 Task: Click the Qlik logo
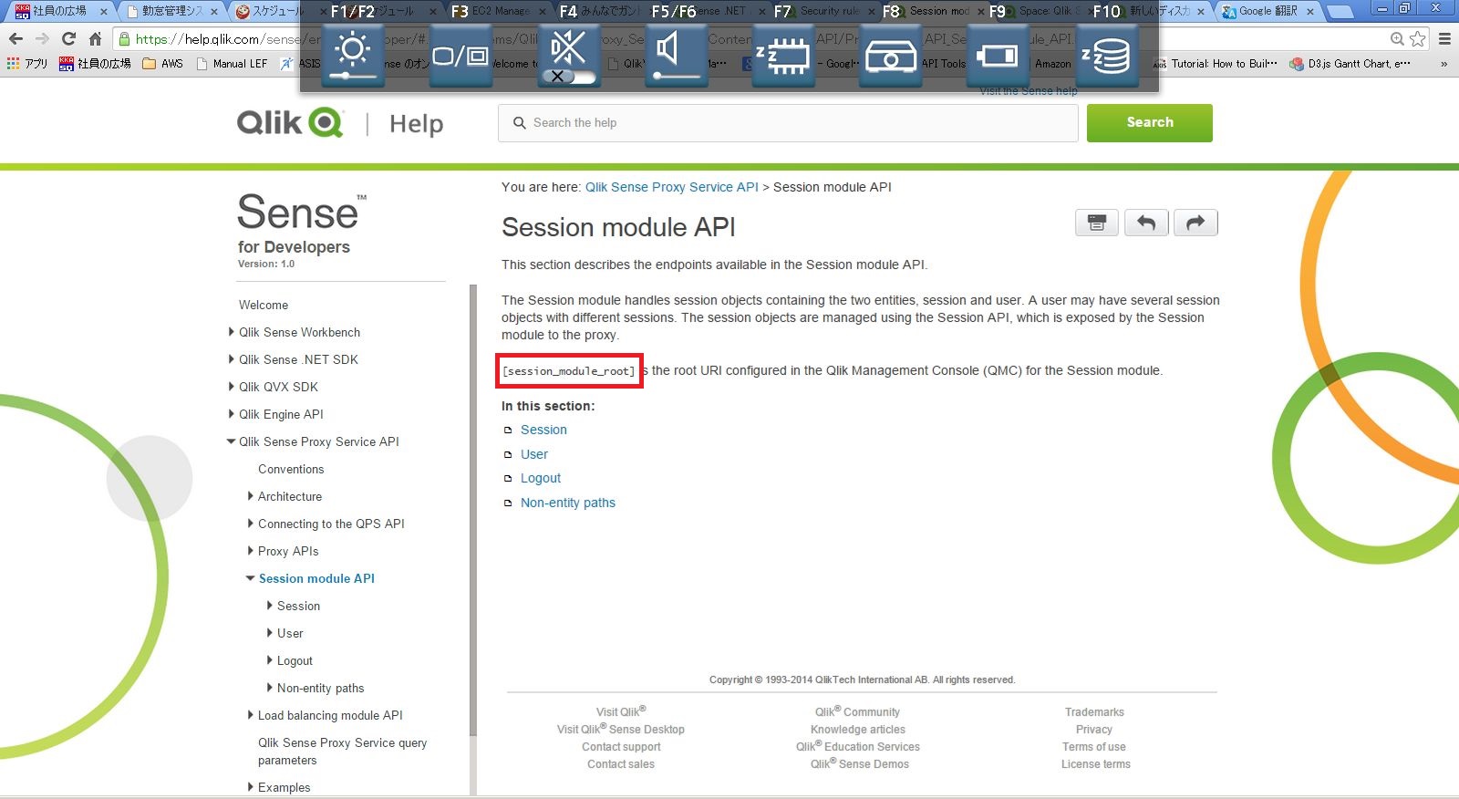[291, 122]
